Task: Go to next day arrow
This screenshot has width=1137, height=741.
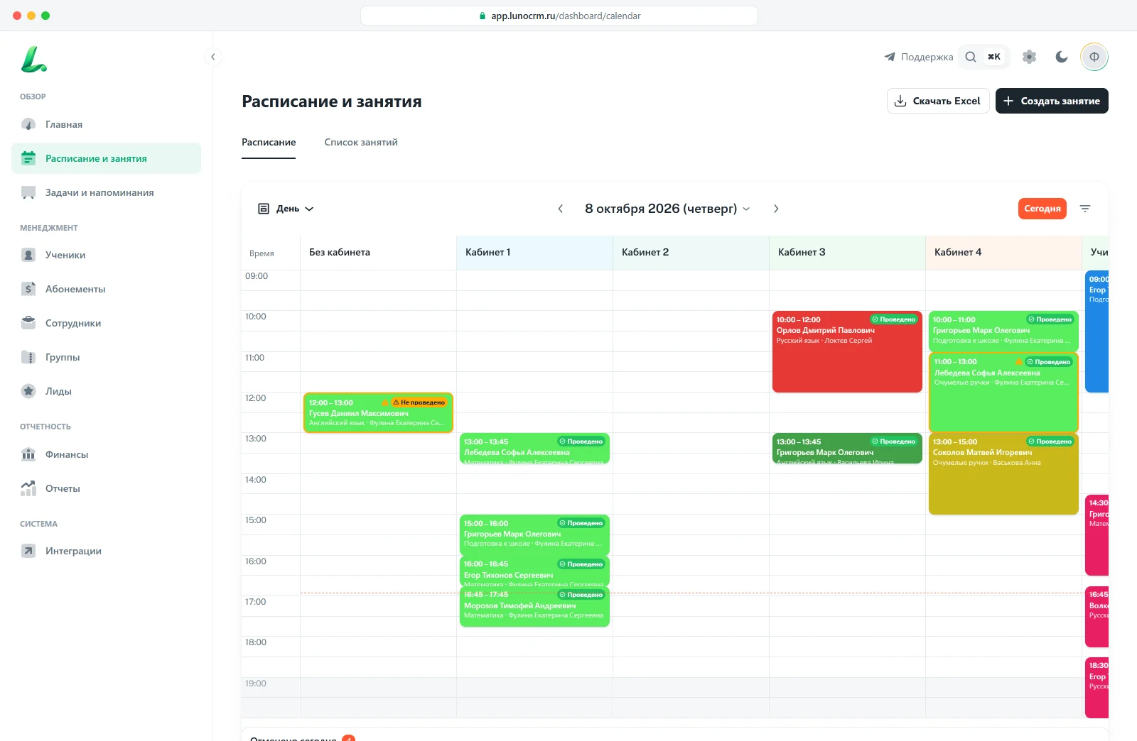Action: 776,209
